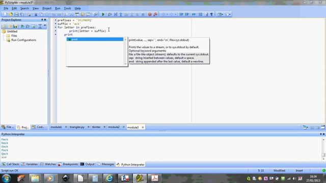Expand Project Explorer toolbar overflow chevron
Viewport: 326px width, 183px height.
pyautogui.click(x=45, y=25)
